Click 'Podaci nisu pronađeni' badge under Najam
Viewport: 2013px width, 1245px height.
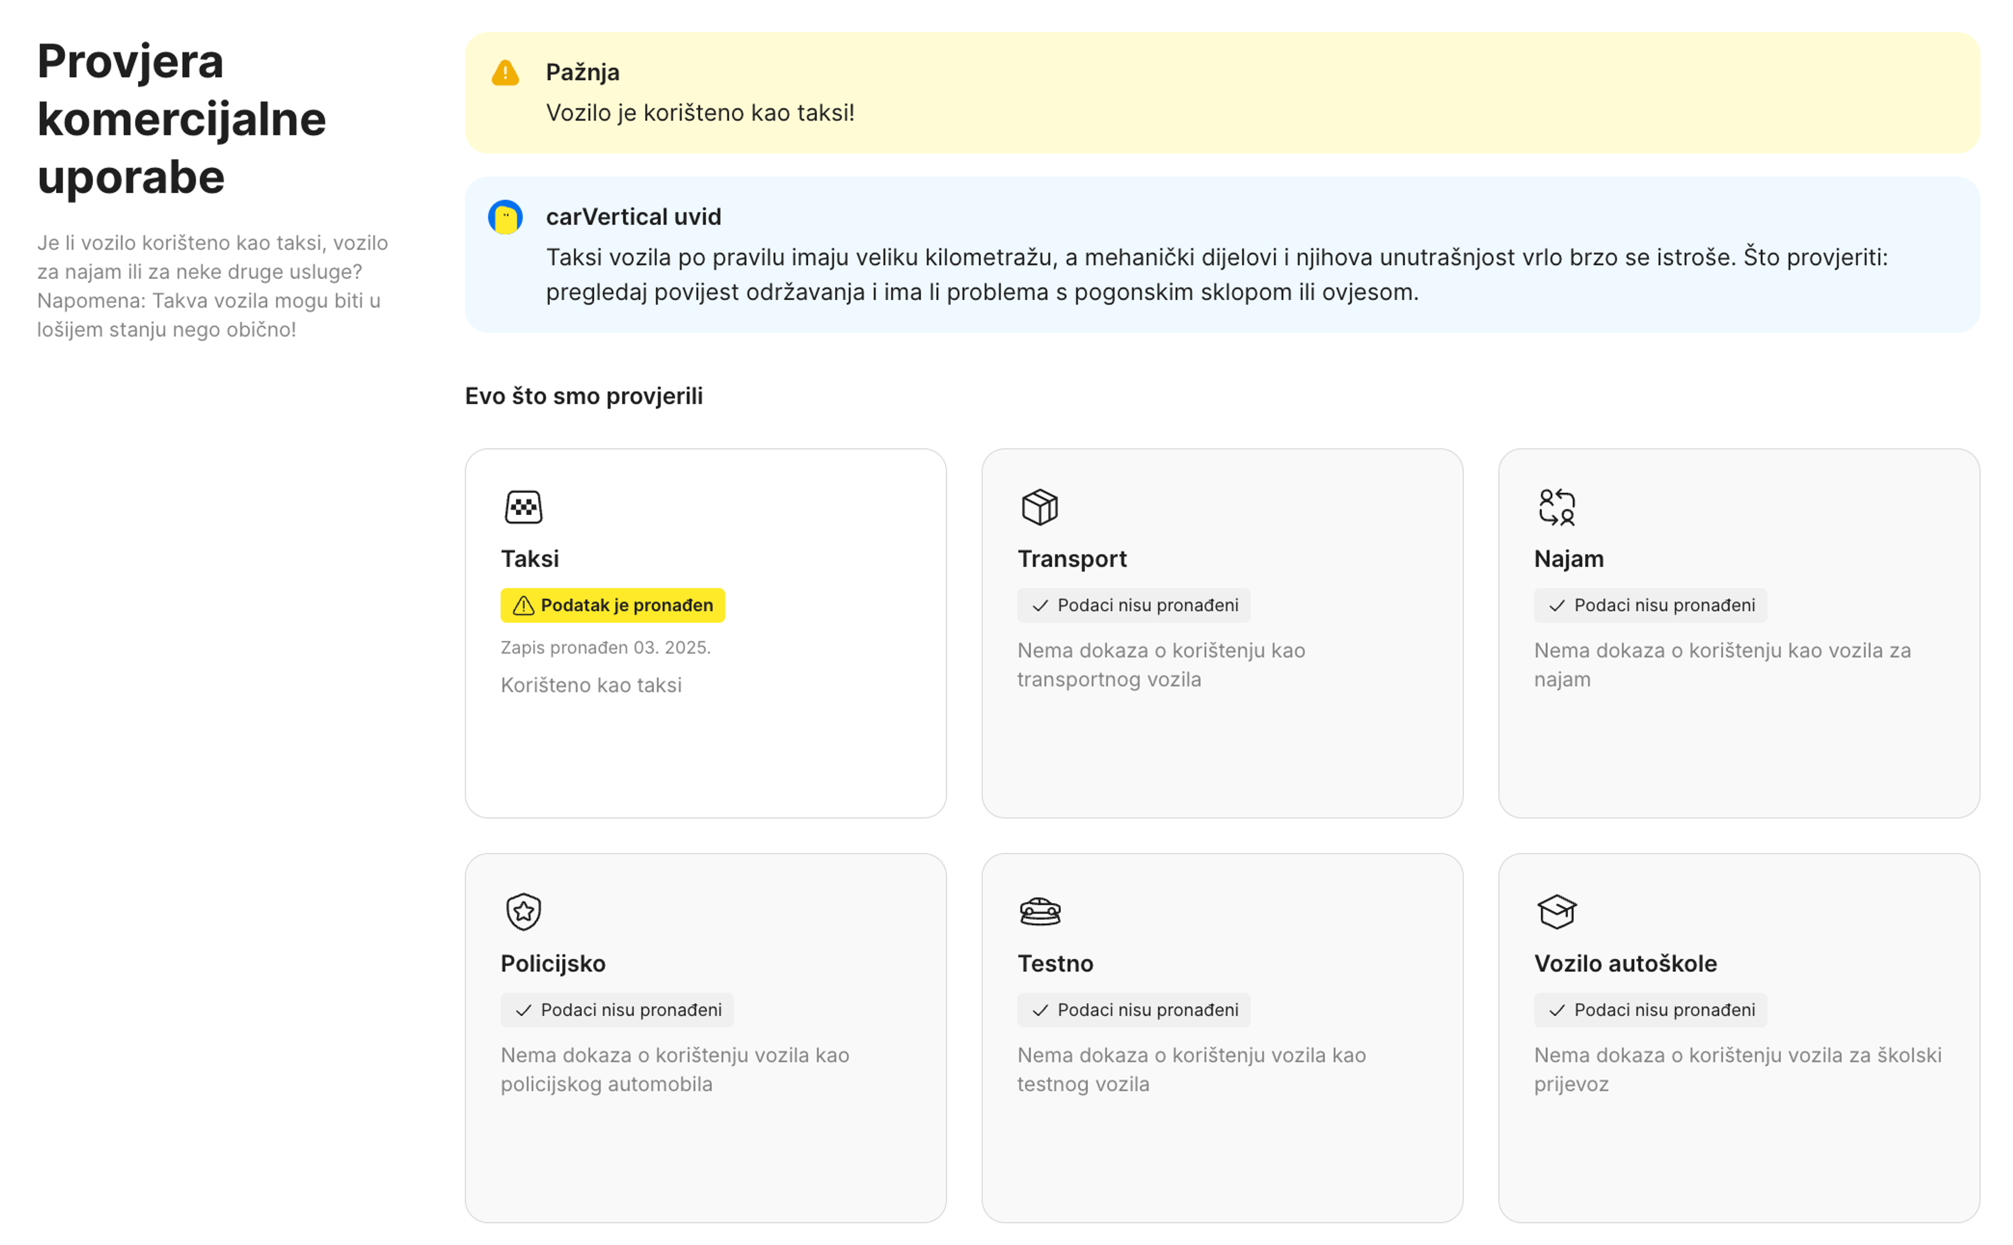tap(1650, 605)
